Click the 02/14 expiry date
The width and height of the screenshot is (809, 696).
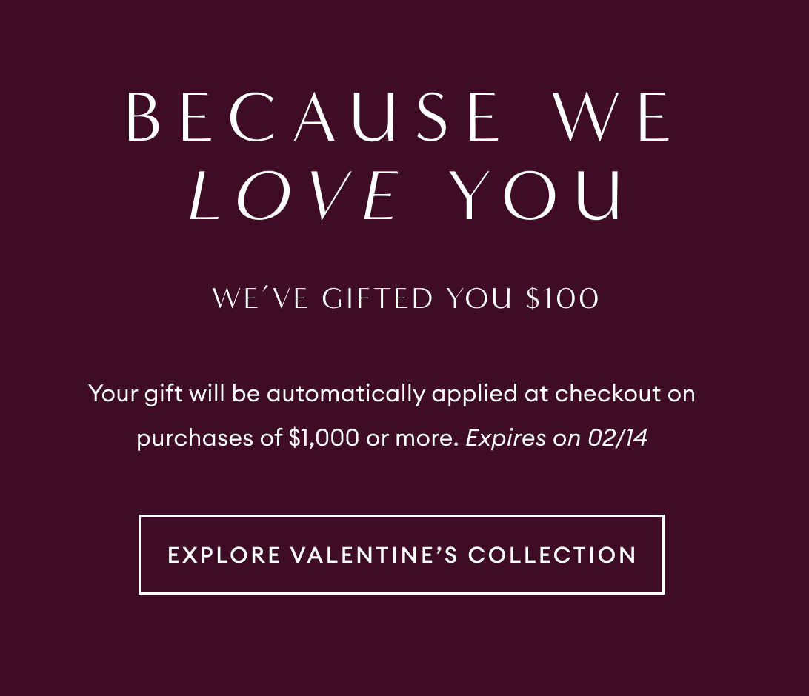click(x=617, y=438)
